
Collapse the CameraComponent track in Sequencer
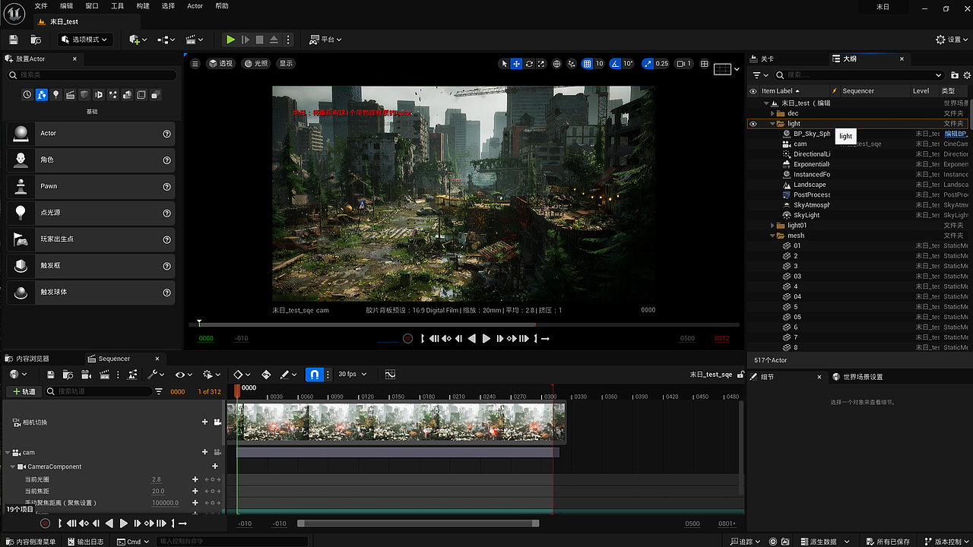(13, 466)
